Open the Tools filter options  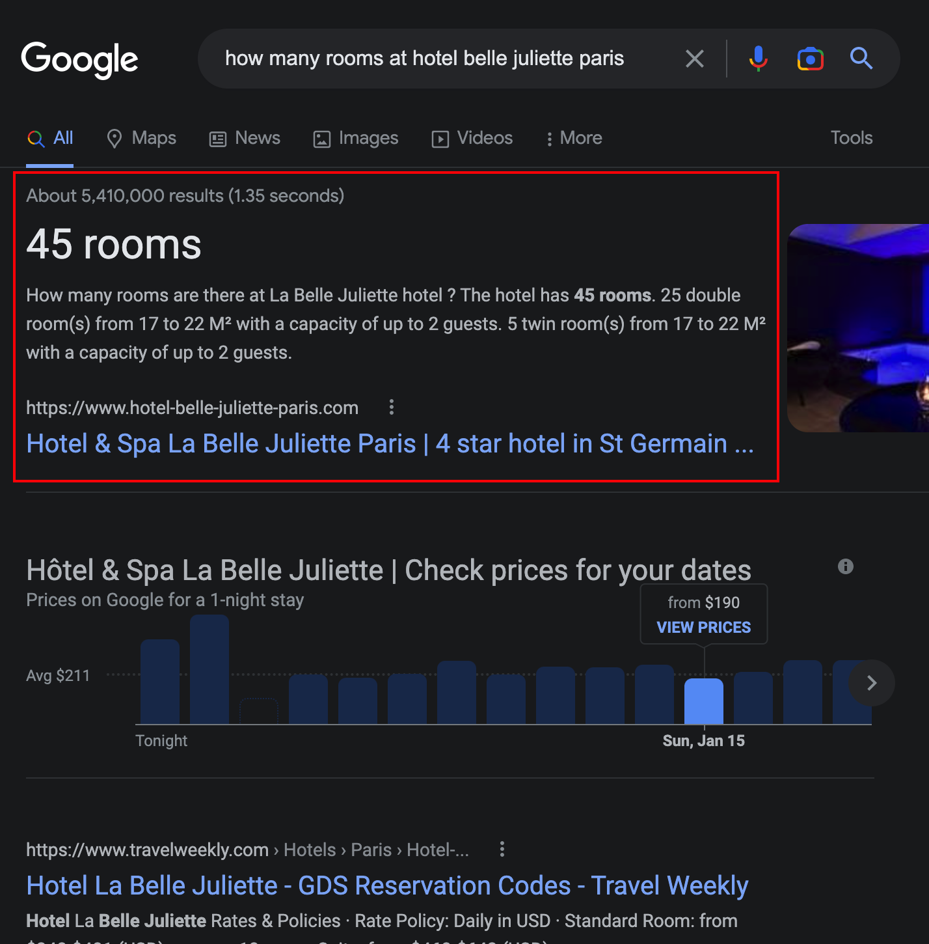click(x=851, y=138)
